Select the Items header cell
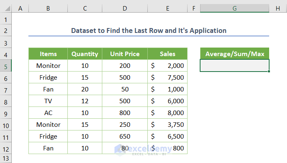The width and height of the screenshot is (287, 163). 48,54
